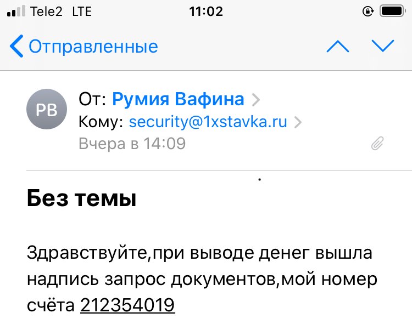
Task: Tap recipient security@1xstavka.ru address
Action: tap(208, 122)
